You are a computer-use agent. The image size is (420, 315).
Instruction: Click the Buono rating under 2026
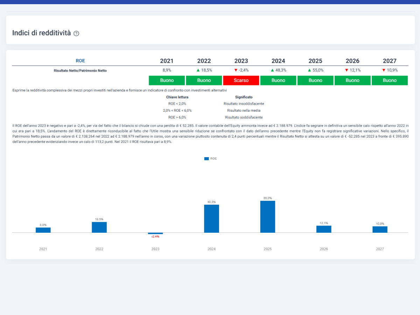click(352, 80)
